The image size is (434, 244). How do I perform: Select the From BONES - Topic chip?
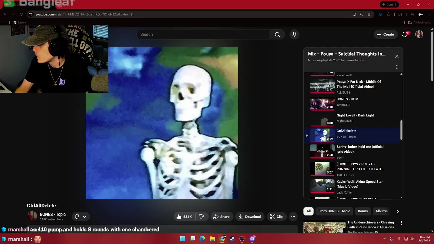pyautogui.click(x=334, y=211)
